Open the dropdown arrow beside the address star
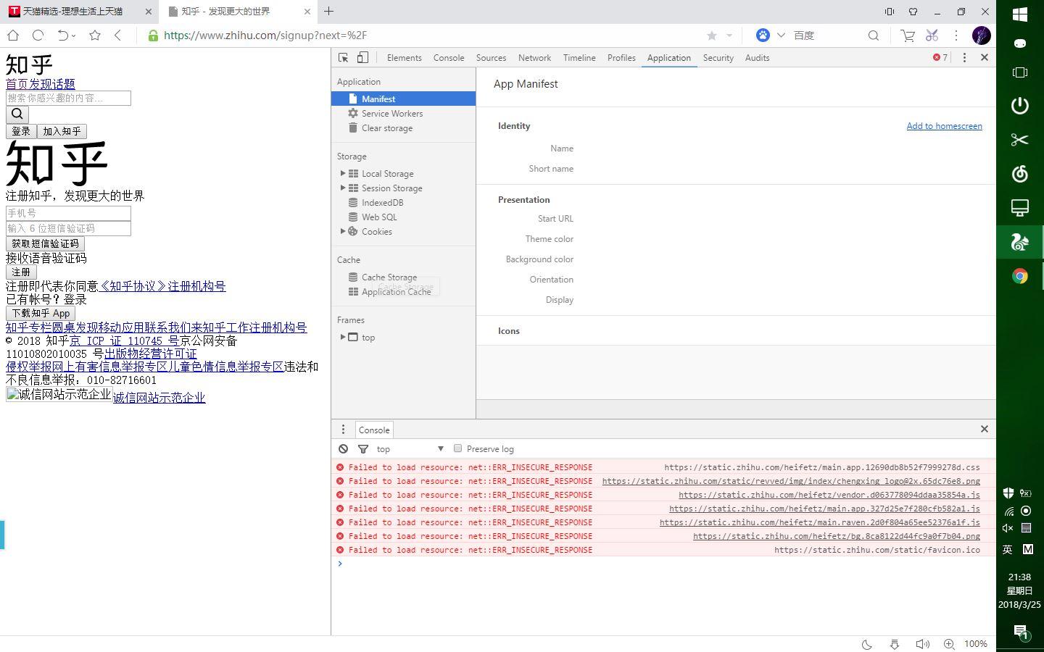Image resolution: width=1044 pixels, height=652 pixels. [x=729, y=35]
